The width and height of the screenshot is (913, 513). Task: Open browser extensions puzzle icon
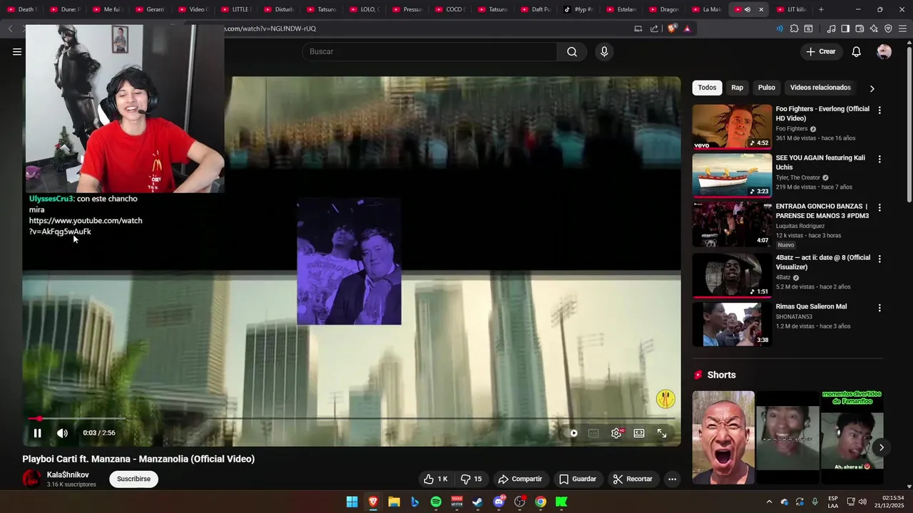[794, 28]
